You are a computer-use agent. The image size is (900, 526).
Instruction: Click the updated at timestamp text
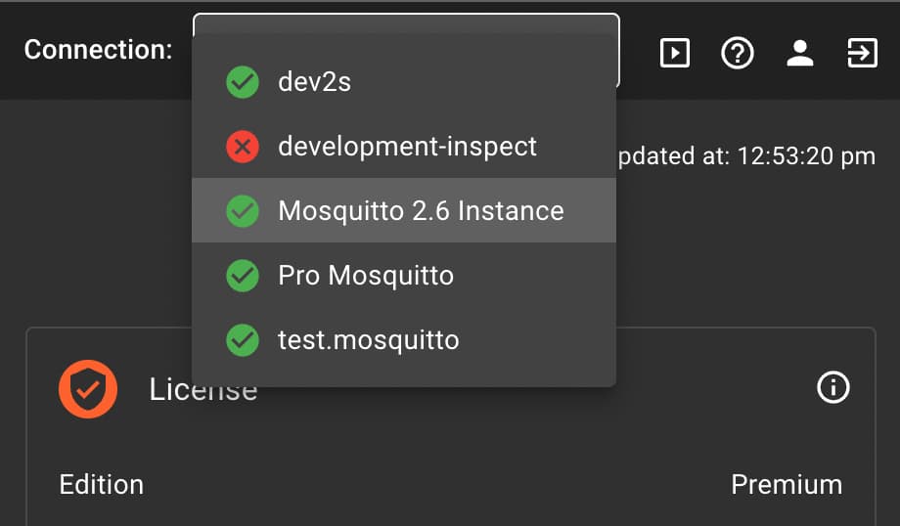(748, 156)
